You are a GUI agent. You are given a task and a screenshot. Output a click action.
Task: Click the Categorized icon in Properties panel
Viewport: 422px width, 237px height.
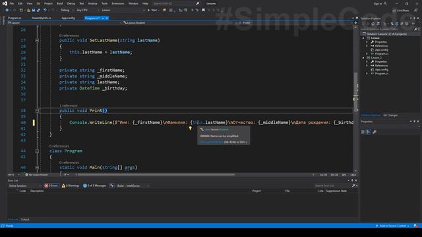(363, 132)
